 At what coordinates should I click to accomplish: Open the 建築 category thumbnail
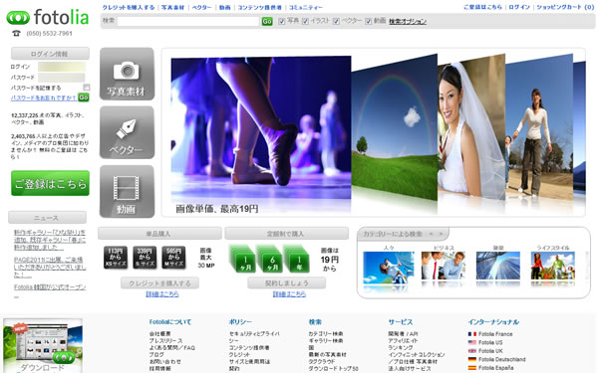click(498, 266)
